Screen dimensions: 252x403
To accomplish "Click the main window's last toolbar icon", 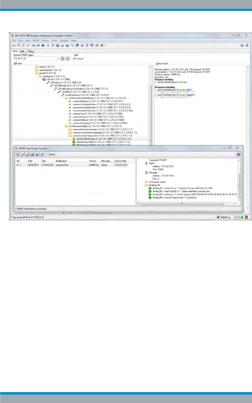I will click(102, 45).
